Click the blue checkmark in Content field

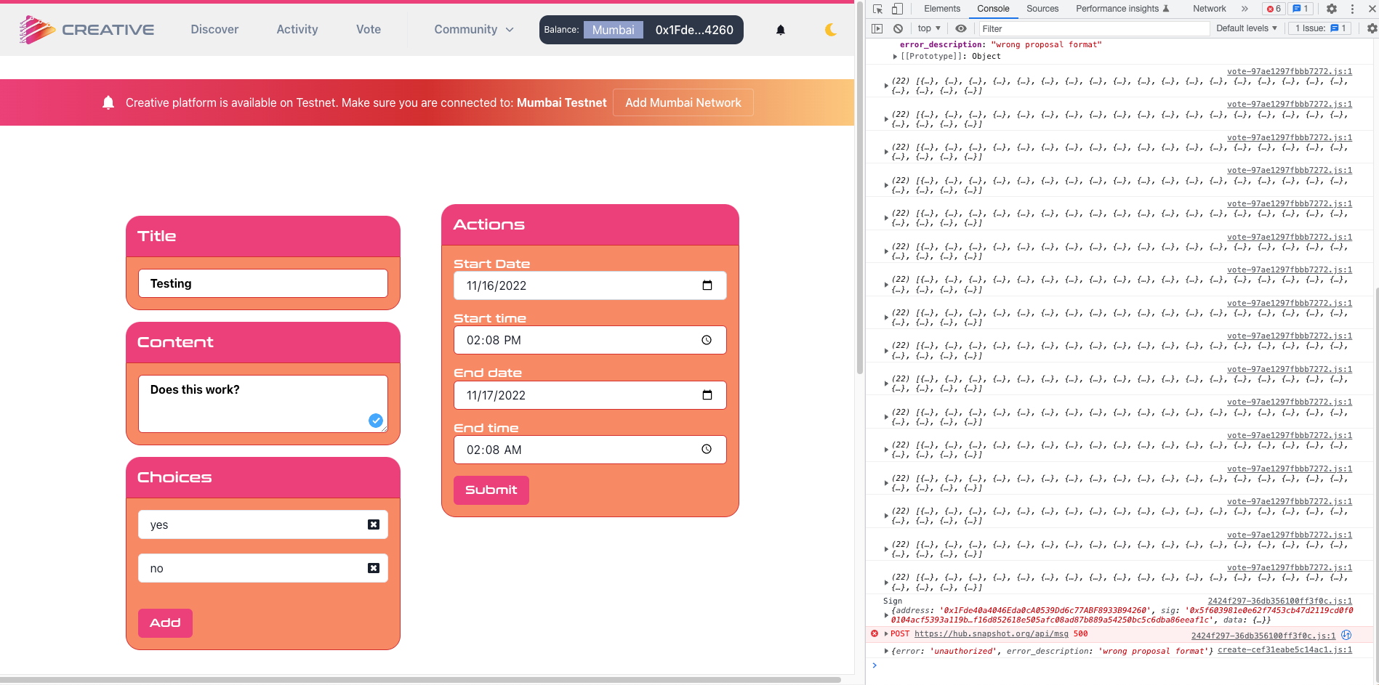tap(376, 421)
